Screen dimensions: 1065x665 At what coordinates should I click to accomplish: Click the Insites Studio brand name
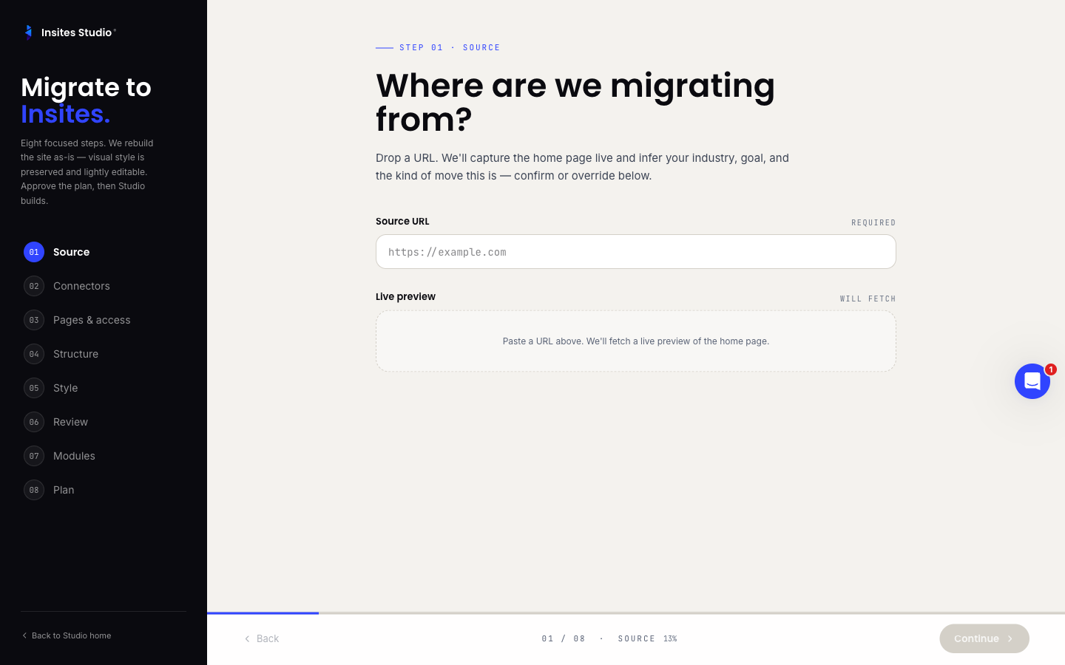[x=77, y=33]
